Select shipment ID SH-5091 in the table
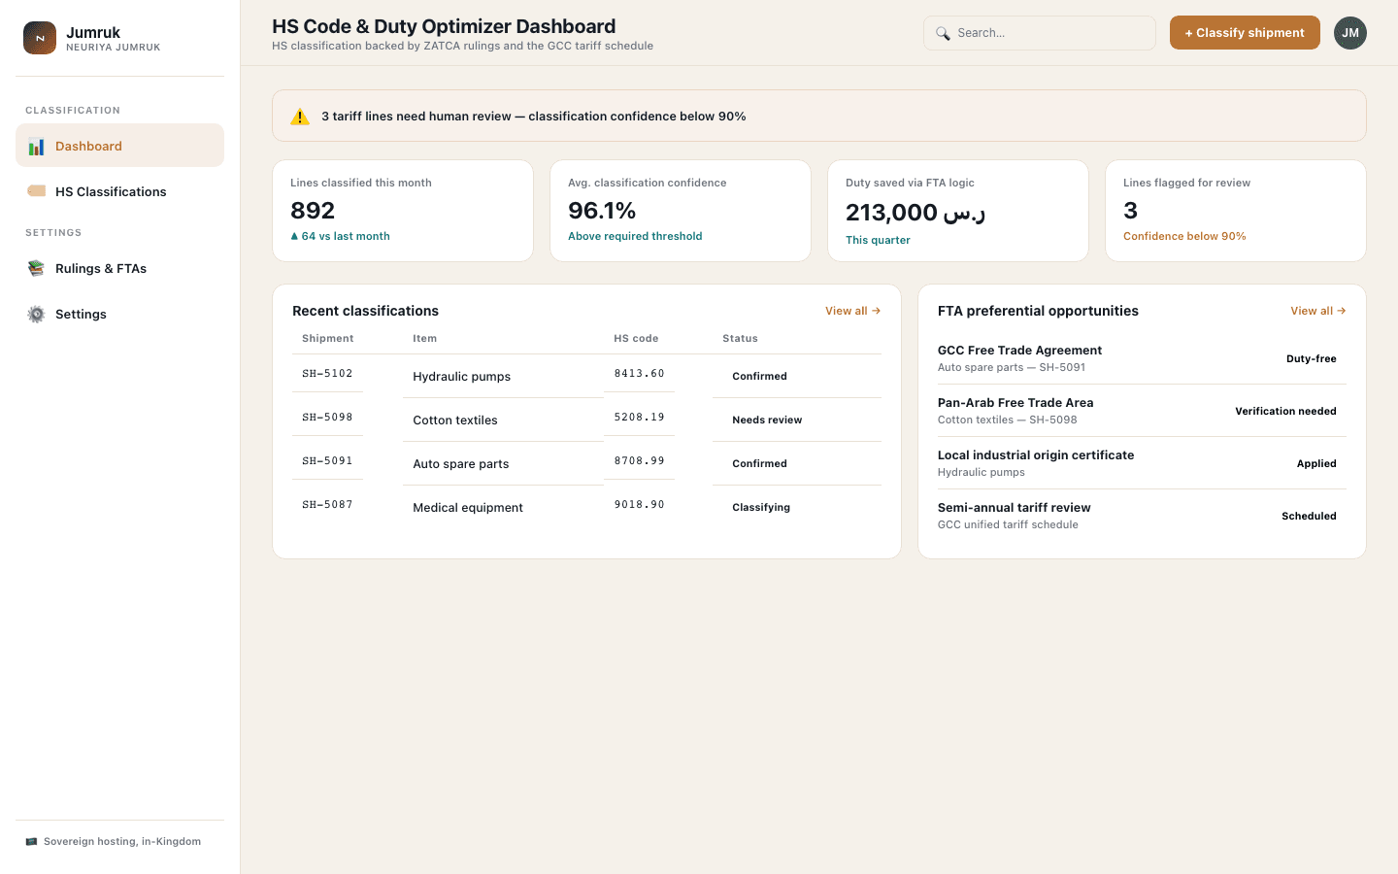Image resolution: width=1398 pixels, height=874 pixels. click(x=327, y=461)
